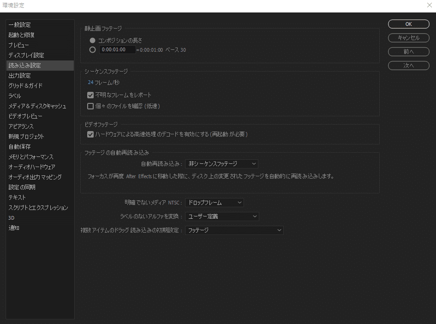
Task: Select コンポジションの長さ radio button
Action: click(x=93, y=41)
